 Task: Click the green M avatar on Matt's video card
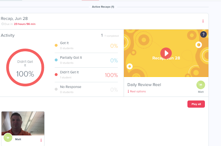click(x=8, y=138)
